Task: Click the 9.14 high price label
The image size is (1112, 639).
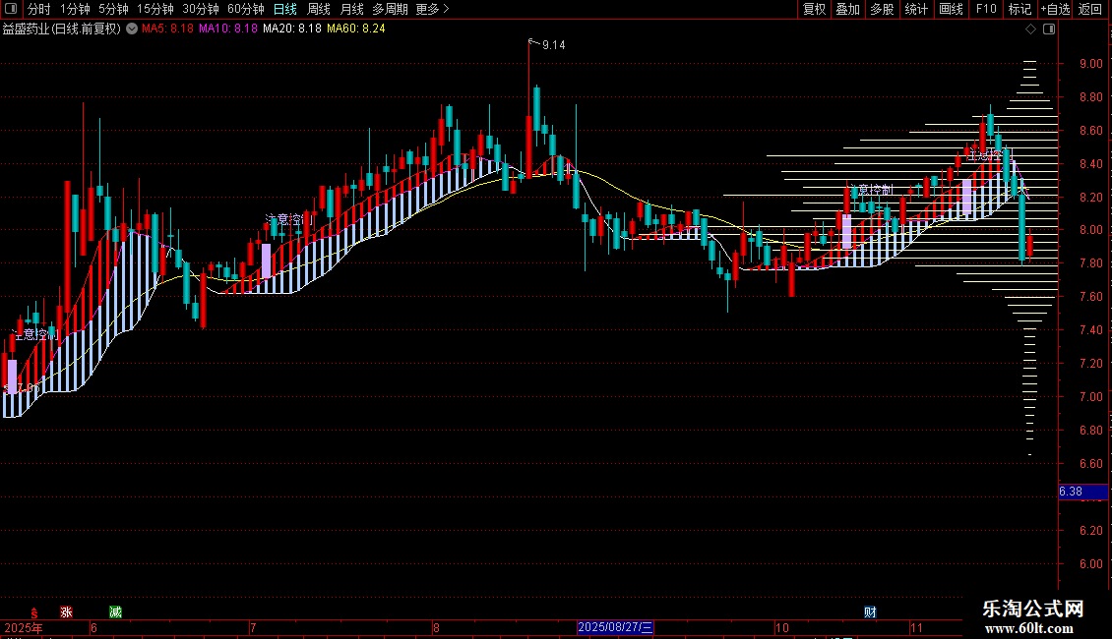Action: point(553,45)
